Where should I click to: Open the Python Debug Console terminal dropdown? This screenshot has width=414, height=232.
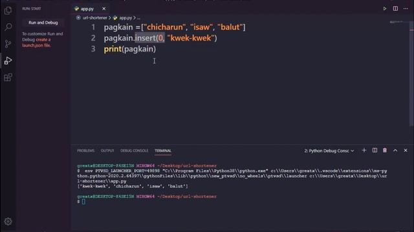(x=329, y=151)
